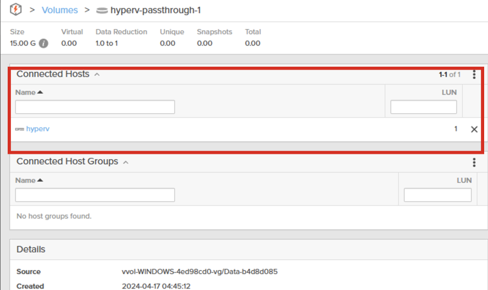Open Connected Host Groups three-dot menu
The image size is (488, 290).
click(474, 162)
